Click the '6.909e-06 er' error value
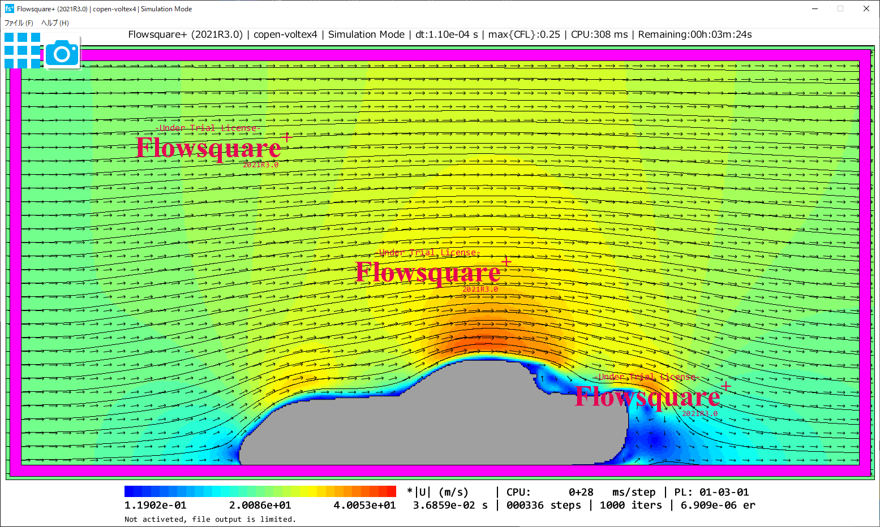The height and width of the screenshot is (527, 880). click(x=718, y=506)
